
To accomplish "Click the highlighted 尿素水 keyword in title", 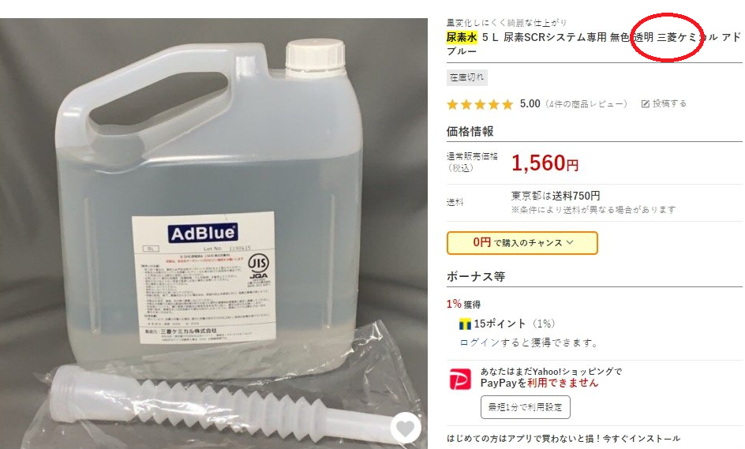I will point(462,37).
